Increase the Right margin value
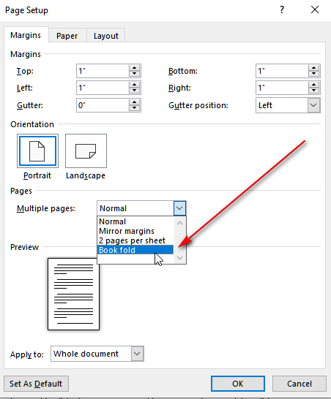Viewport: 331px width, 399px height. pyautogui.click(x=313, y=85)
